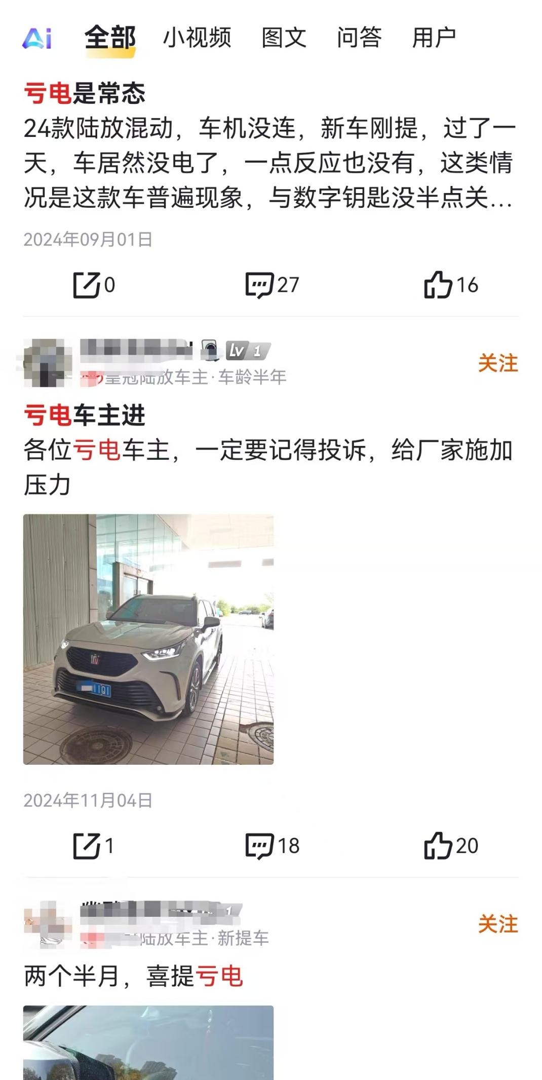Switch to 问答 tab

point(359,38)
